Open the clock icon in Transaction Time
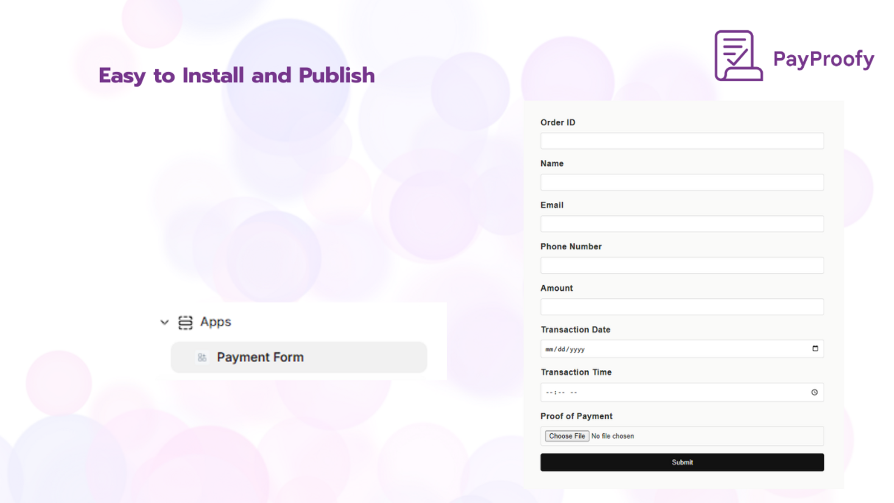 coord(815,392)
